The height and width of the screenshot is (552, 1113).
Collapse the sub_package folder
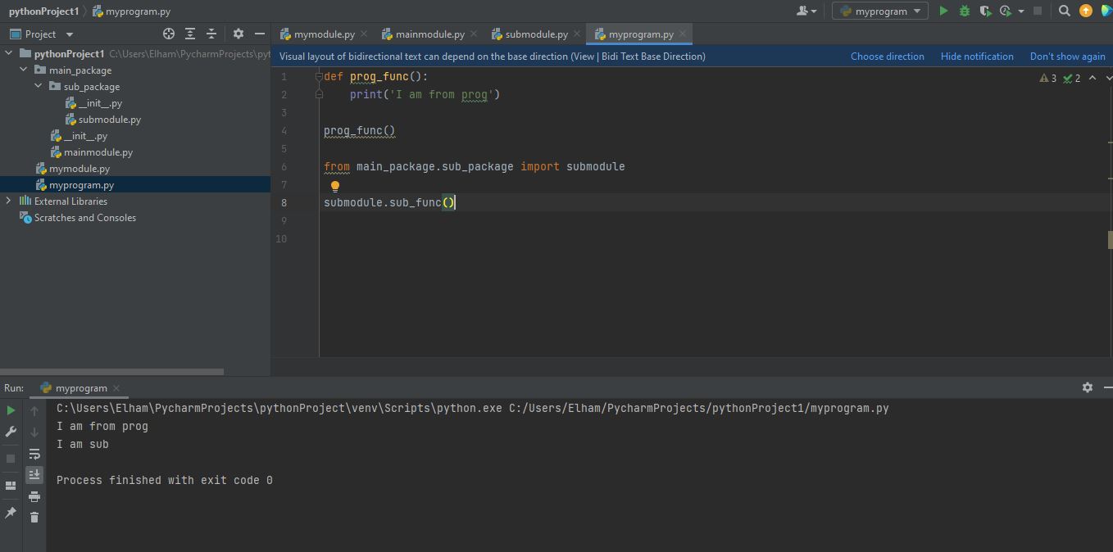[x=39, y=86]
